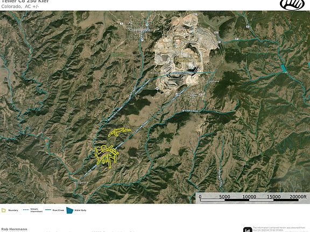Click the 20000ft end of scale bar
This screenshot has width=310, height=232.
coord(298,197)
